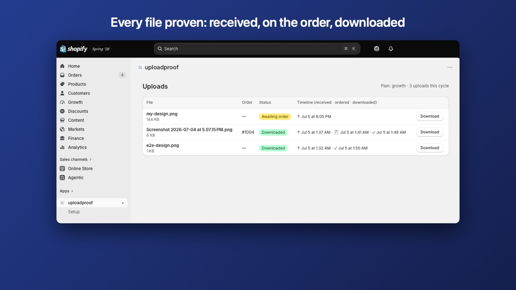The image size is (516, 290).
Task: Click the Jul 5 at 8:05 PM timestamp
Action: tap(316, 116)
